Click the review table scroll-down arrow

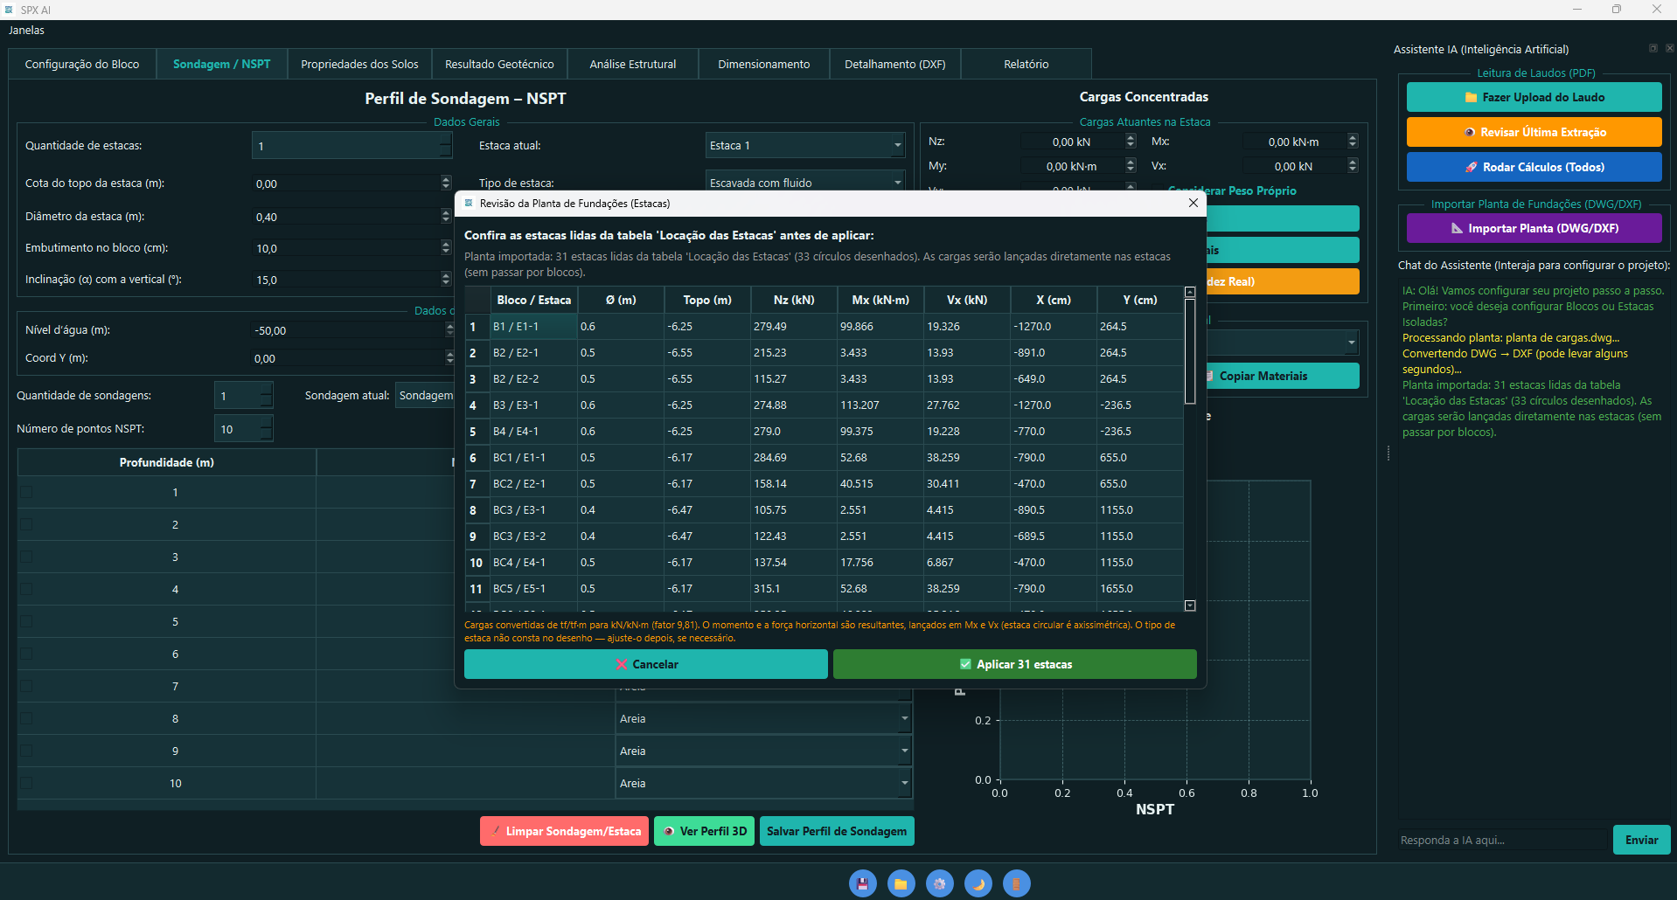[1190, 606]
